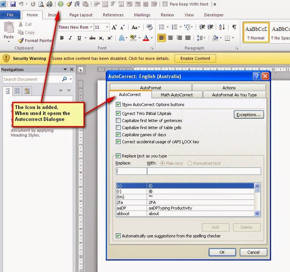This screenshot has height=272, width=290.
Task: Toggle Bold formatting
Action: click(62, 38)
